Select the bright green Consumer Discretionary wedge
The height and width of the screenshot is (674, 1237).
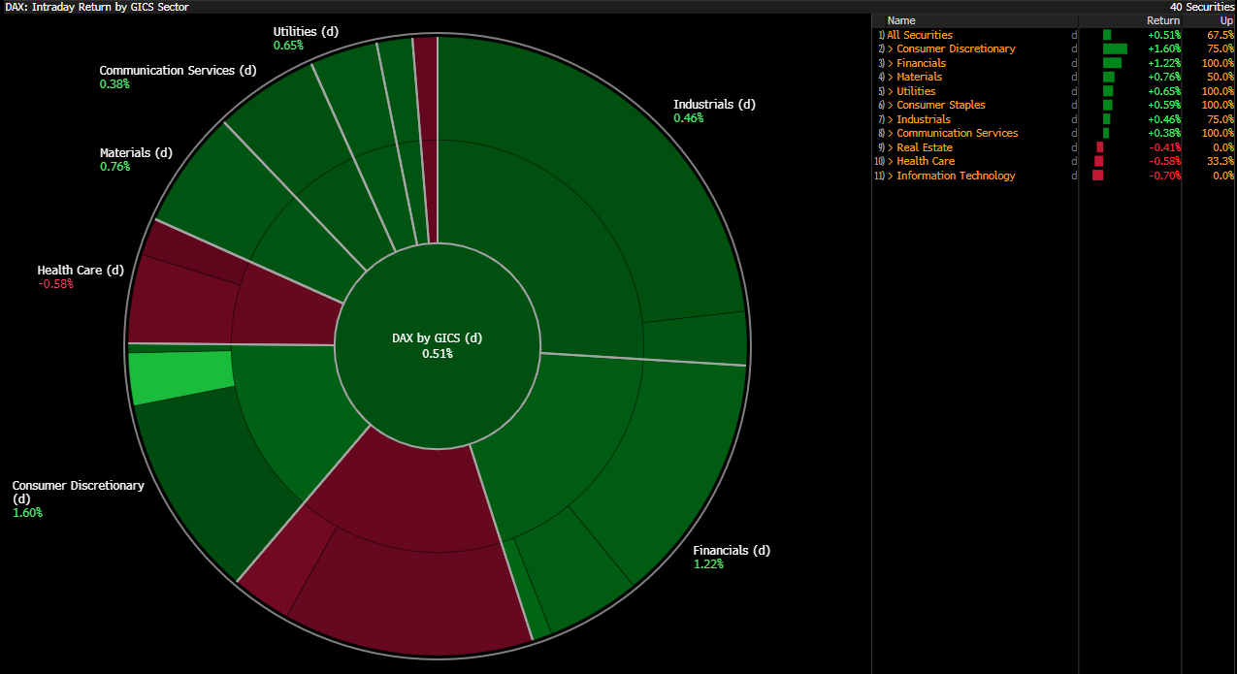click(181, 376)
